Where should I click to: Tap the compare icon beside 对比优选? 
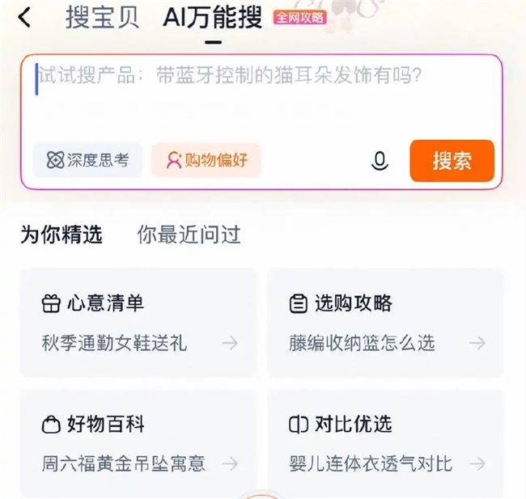tap(298, 425)
